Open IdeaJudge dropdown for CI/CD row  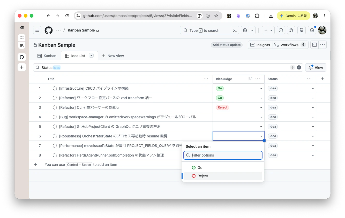(x=261, y=88)
